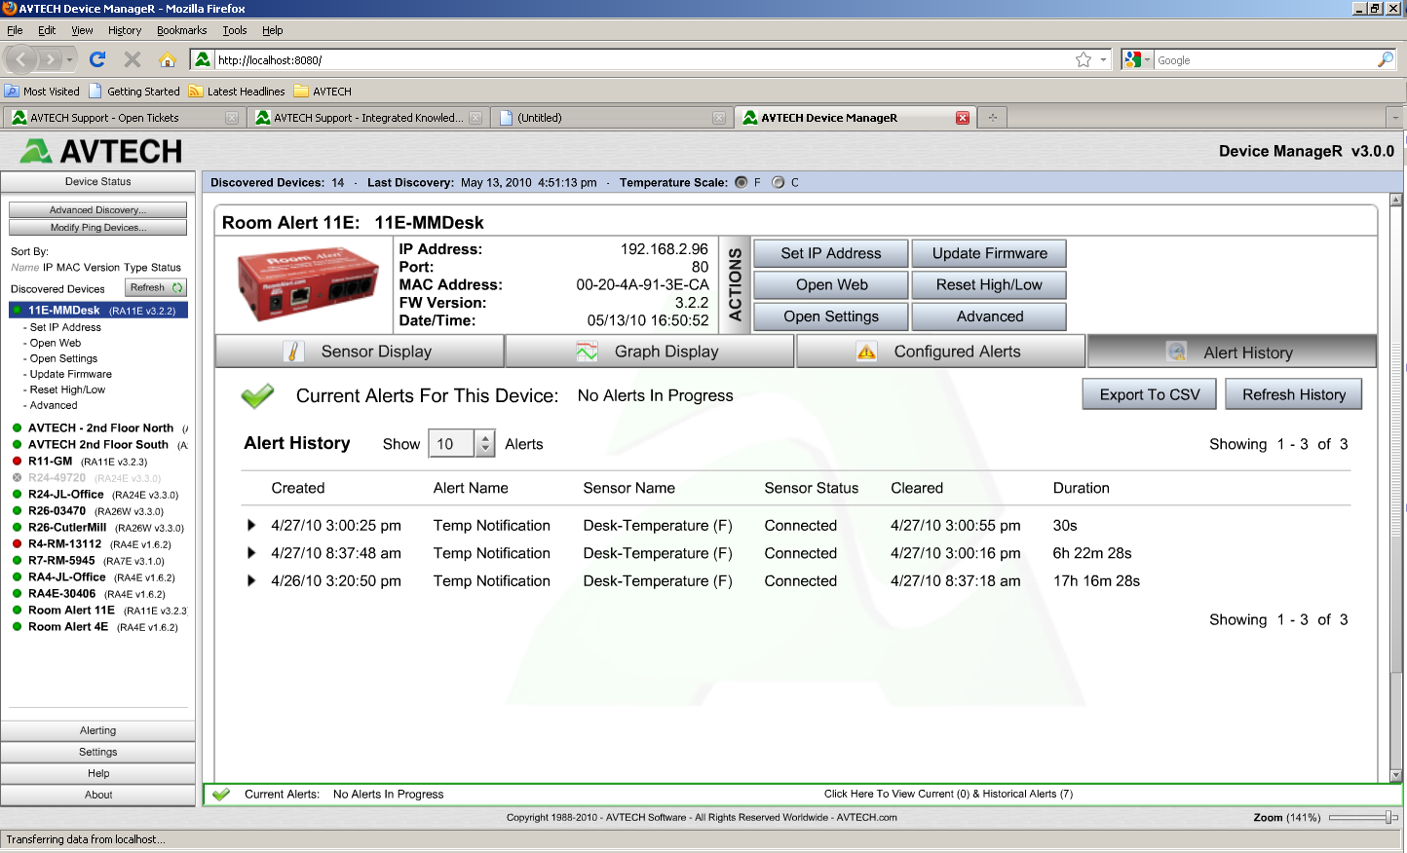Image resolution: width=1407 pixels, height=853 pixels.
Task: Click Open Settings under 11E-MMDesk tree
Action: 63,359
